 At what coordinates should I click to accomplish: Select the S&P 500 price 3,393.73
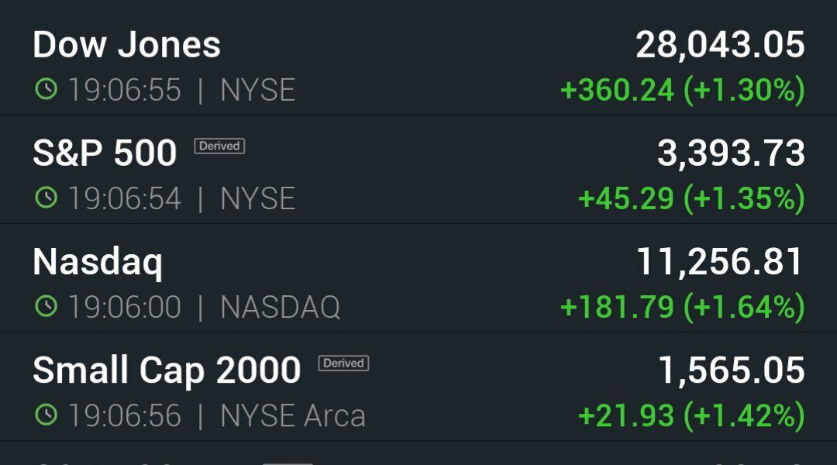[731, 153]
